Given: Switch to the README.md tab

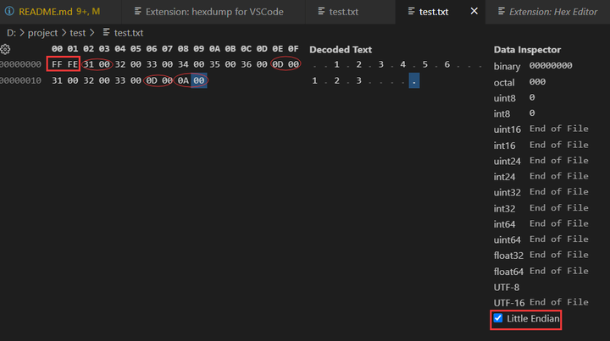Looking at the screenshot, I should (x=59, y=12).
